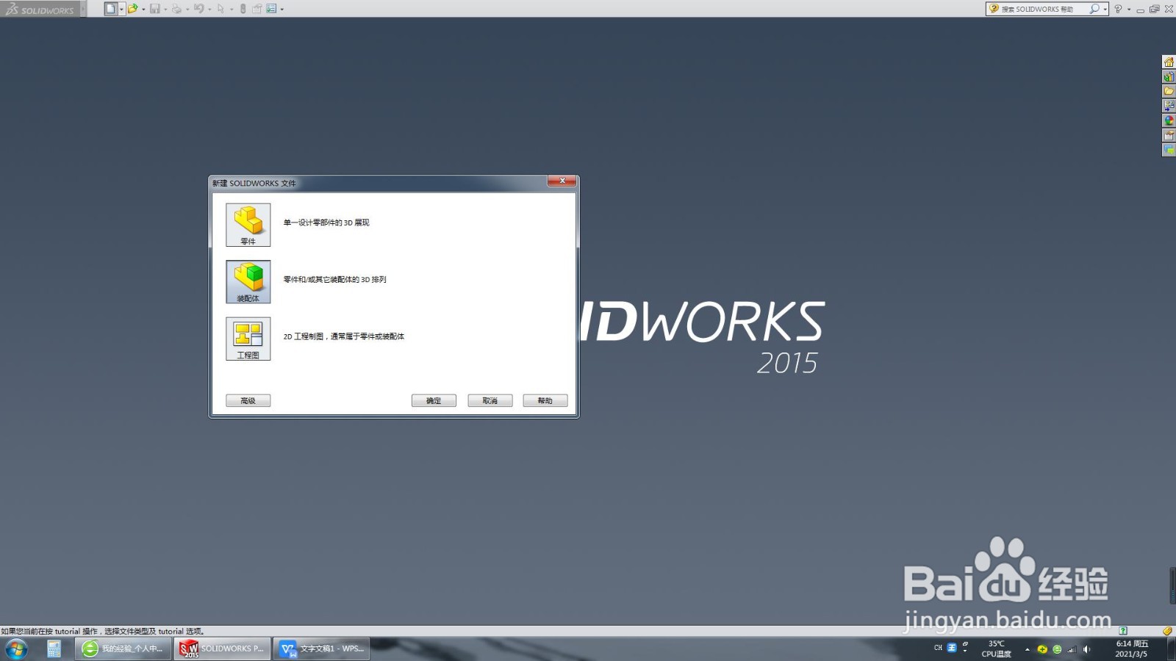Click the Cancel (取消) button
Screen dimensions: 1176x661
[x=490, y=400]
